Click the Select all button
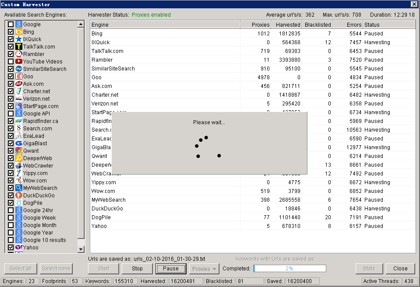The image size is (420, 287). [x=21, y=269]
